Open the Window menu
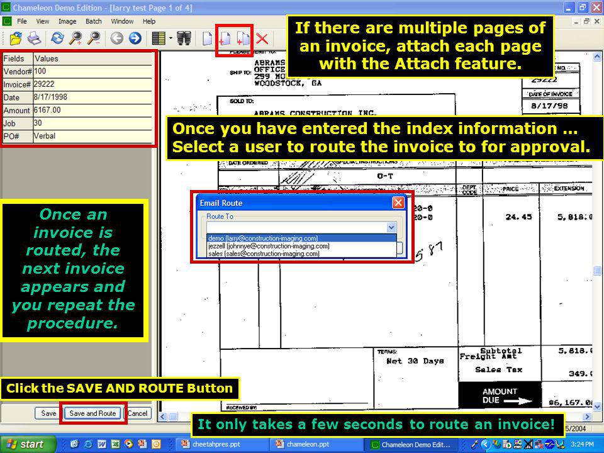The height and width of the screenshot is (453, 604). (x=122, y=21)
